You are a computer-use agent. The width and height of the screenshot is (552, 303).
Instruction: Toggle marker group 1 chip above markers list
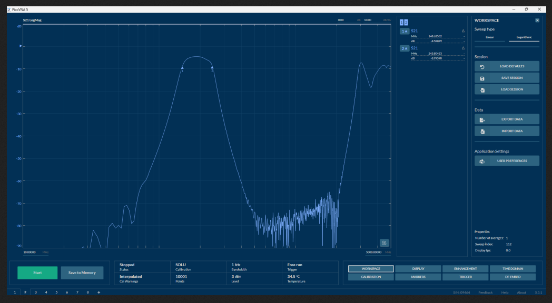click(402, 22)
